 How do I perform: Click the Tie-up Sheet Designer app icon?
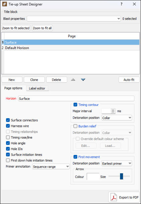pyautogui.click(x=4, y=4)
